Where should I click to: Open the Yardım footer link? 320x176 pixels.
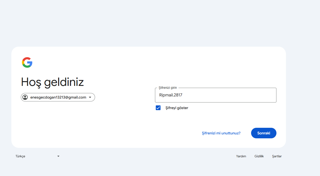tap(241, 156)
